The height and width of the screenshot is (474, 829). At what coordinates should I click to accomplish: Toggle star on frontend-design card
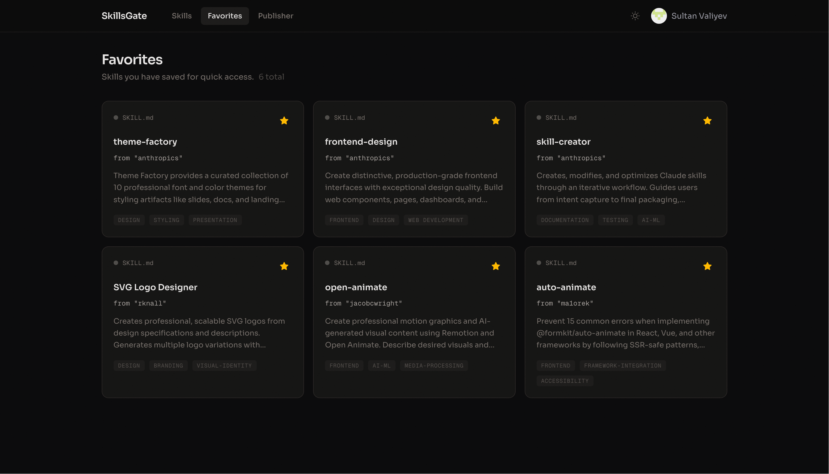tap(496, 121)
